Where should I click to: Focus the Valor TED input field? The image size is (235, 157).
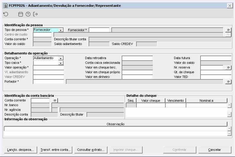[x=216, y=77]
